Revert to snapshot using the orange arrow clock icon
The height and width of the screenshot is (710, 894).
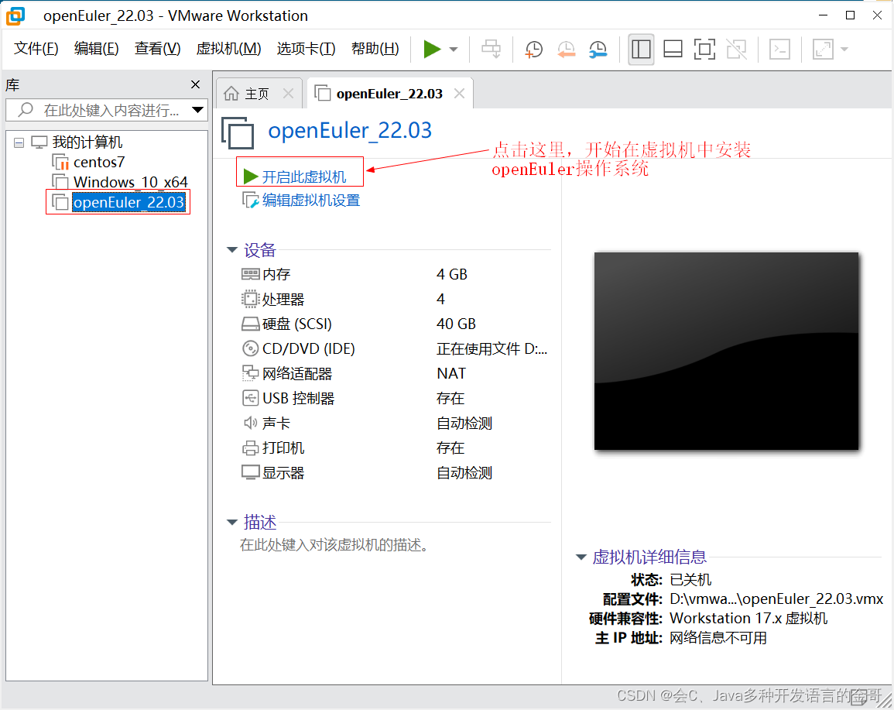click(x=565, y=48)
